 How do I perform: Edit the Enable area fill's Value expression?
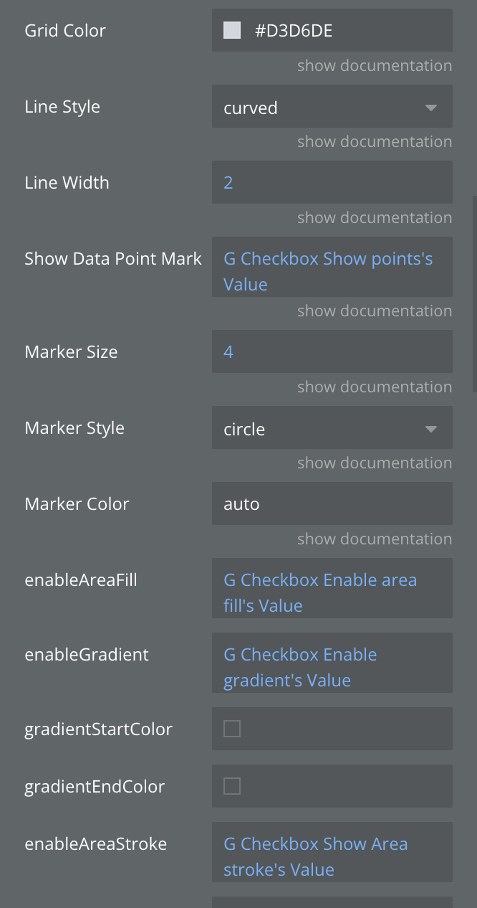320,592
